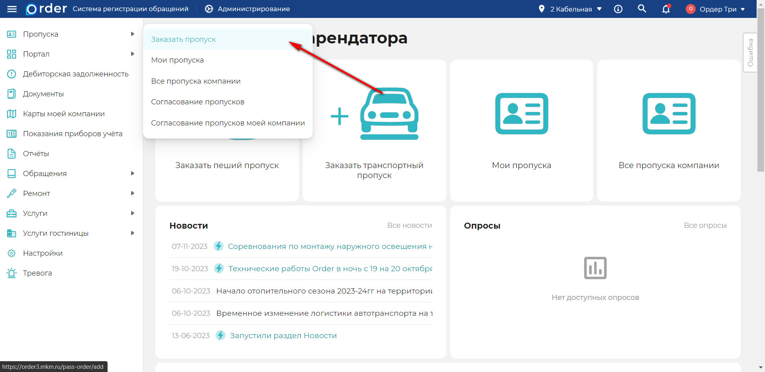
Task: Click the Карты моей компании map icon
Action: (11, 114)
